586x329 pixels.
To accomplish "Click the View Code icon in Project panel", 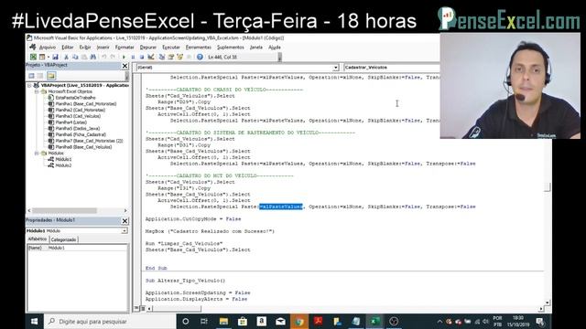I will coord(32,76).
